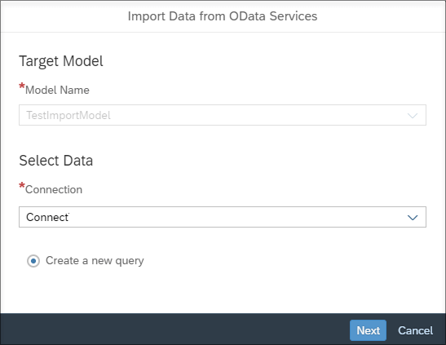This screenshot has width=446, height=345.
Task: Click the dark footer bar left of Next
Action: tap(170, 330)
